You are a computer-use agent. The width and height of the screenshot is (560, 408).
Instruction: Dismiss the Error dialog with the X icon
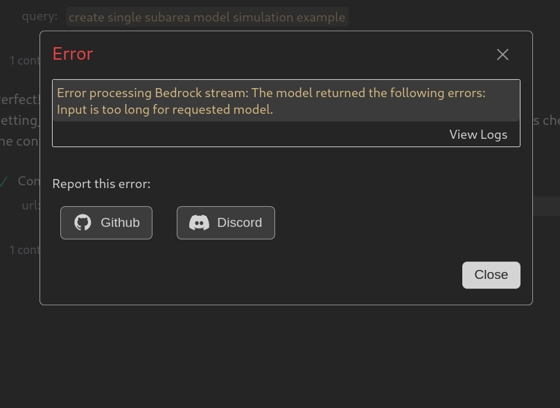point(502,54)
